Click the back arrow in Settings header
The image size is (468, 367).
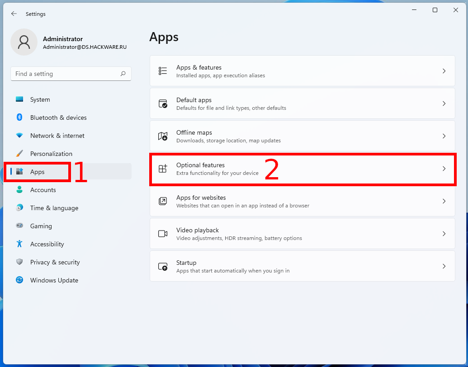tap(14, 14)
